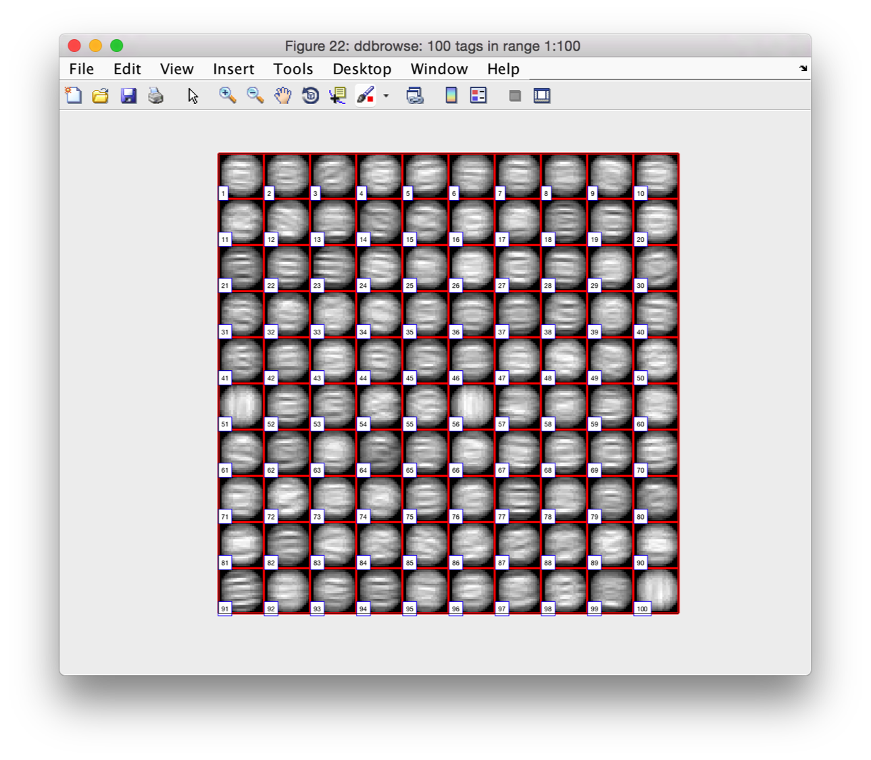Image resolution: width=871 pixels, height=760 pixels.
Task: Click the tag label 60
Action: point(641,424)
